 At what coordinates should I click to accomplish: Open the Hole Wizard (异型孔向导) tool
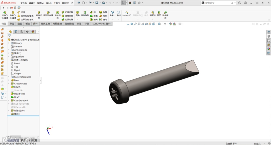[x=48, y=14]
